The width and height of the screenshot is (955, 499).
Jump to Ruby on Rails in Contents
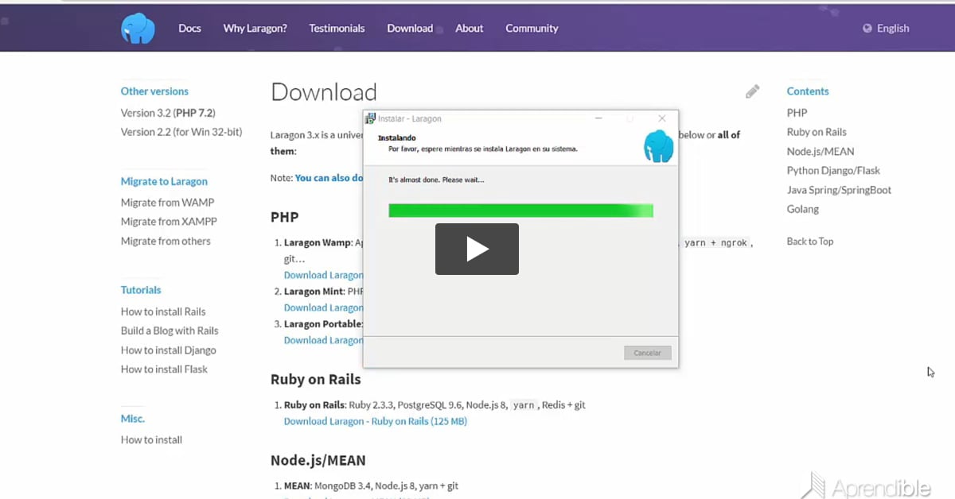pyautogui.click(x=817, y=132)
